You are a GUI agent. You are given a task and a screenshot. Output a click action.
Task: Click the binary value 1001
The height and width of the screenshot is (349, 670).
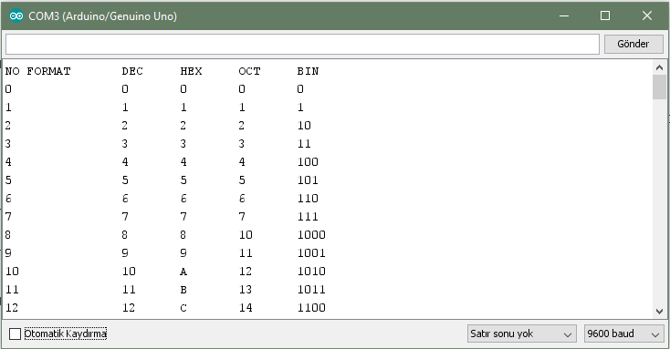(311, 253)
